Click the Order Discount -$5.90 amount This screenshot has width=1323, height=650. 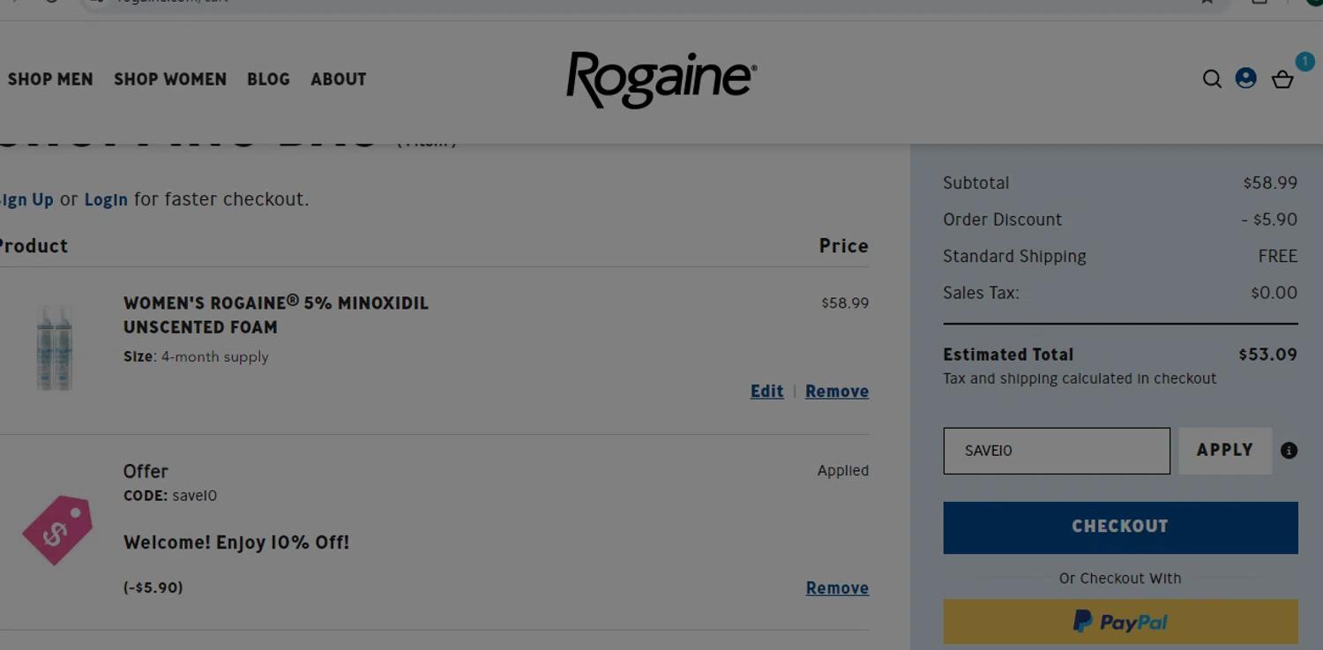tap(1269, 220)
